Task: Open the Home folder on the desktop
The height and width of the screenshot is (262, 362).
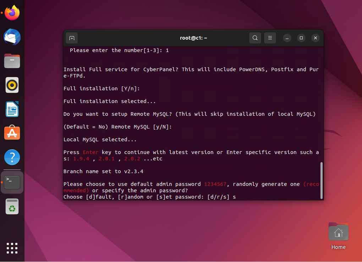Action: 339,236
